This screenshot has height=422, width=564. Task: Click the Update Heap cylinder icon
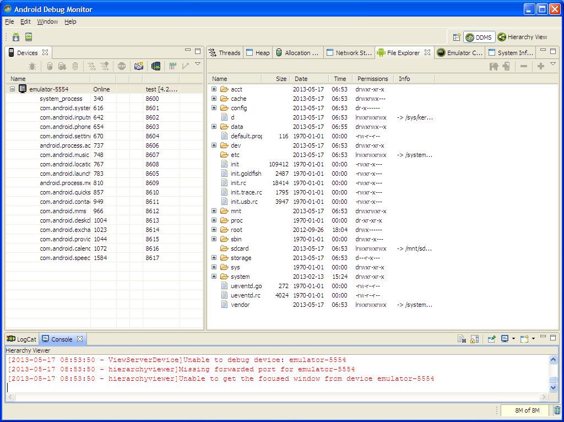[x=50, y=66]
